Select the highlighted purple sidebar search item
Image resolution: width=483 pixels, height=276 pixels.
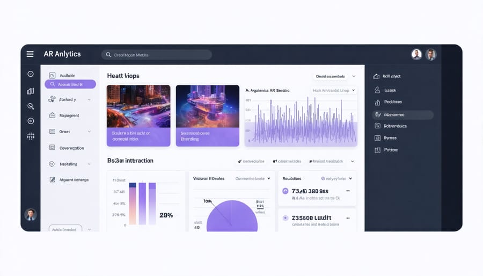click(70, 84)
